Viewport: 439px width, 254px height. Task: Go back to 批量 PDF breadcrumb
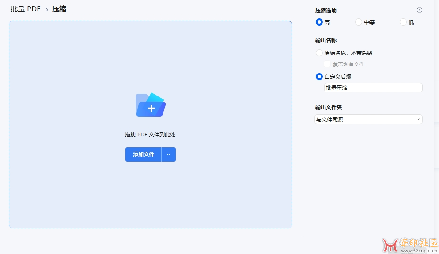click(x=26, y=9)
